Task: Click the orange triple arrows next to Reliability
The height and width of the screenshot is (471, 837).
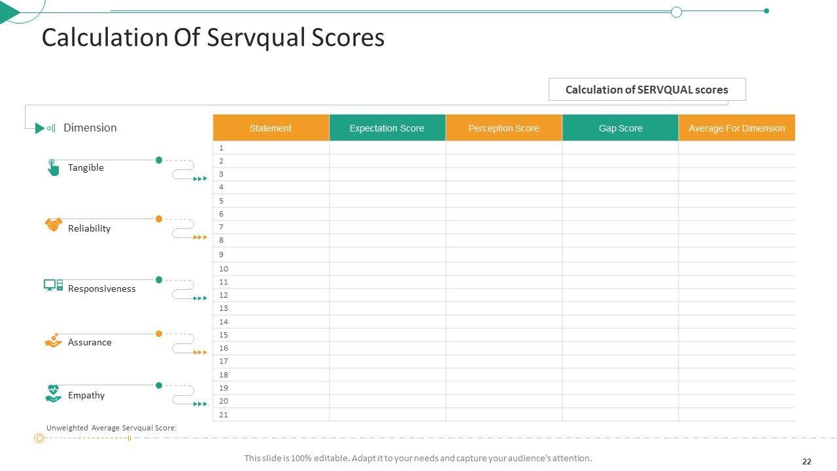Action: (x=200, y=237)
